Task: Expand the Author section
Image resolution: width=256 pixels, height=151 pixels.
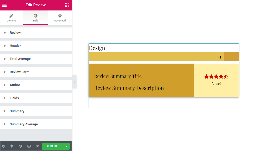Action: coord(36,85)
